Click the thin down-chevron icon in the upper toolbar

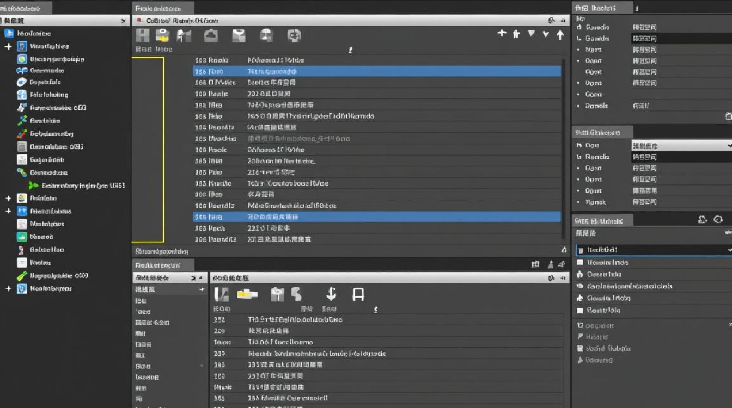coord(546,34)
